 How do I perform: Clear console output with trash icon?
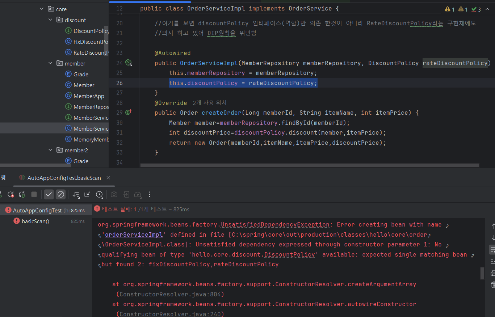click(492, 285)
